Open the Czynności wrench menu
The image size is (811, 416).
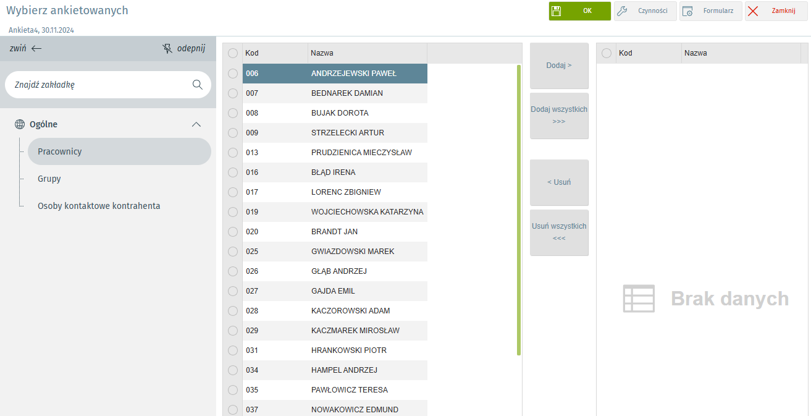pyautogui.click(x=645, y=11)
